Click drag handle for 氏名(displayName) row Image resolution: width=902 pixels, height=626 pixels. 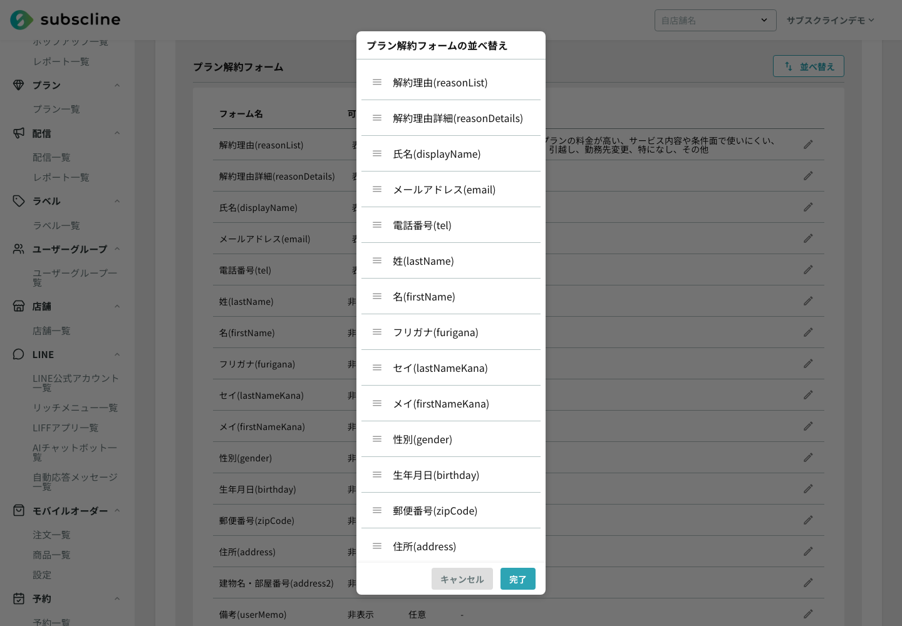coord(377,153)
